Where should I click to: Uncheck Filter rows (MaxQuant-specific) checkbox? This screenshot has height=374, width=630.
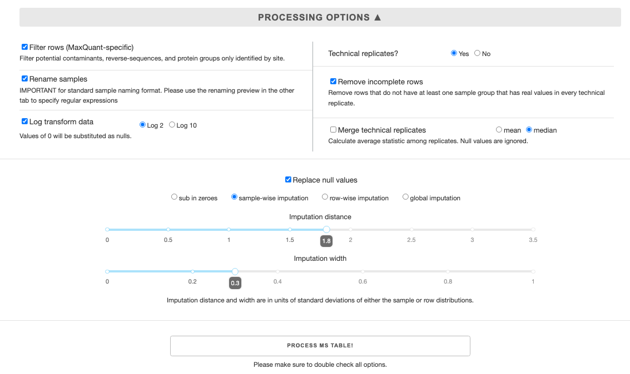[x=24, y=47]
